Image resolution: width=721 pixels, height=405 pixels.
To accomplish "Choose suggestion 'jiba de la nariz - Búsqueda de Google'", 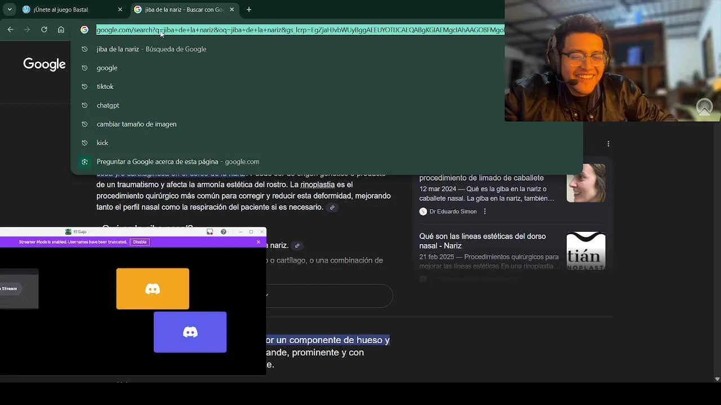I will tap(327, 49).
